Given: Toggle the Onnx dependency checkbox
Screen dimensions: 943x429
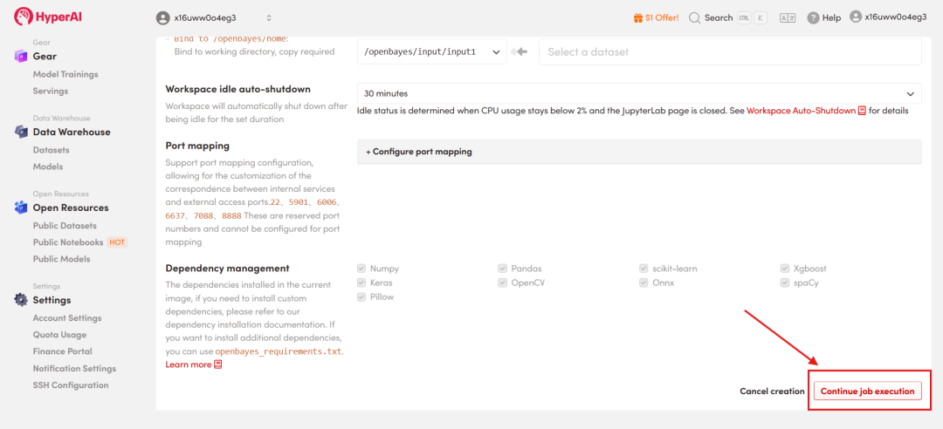Looking at the screenshot, I should tap(644, 283).
